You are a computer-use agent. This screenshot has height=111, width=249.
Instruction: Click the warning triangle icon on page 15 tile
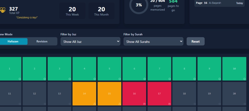(x=119, y=104)
